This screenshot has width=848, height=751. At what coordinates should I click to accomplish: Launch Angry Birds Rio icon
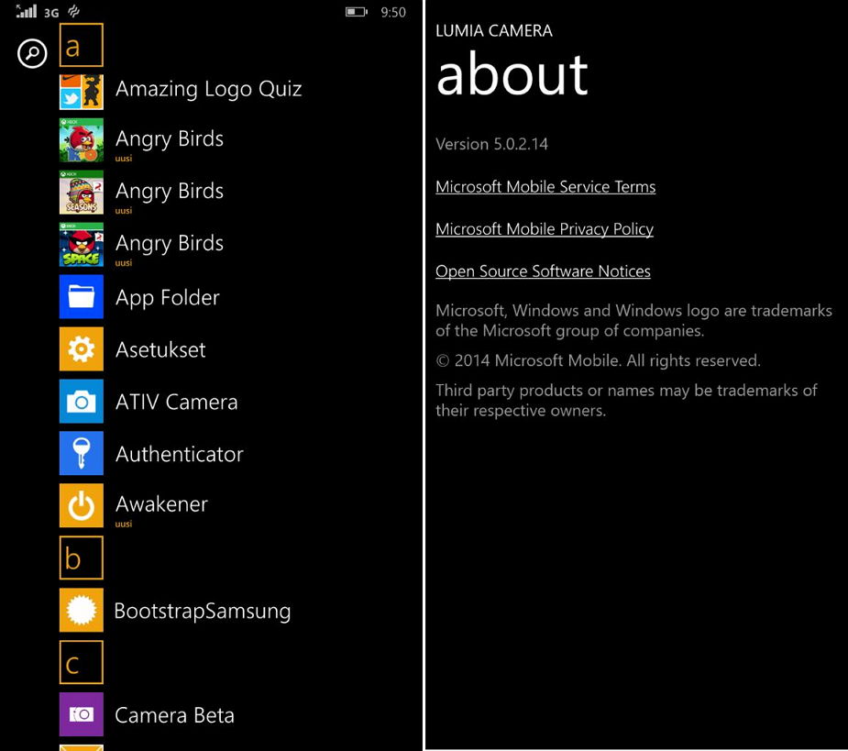point(81,140)
